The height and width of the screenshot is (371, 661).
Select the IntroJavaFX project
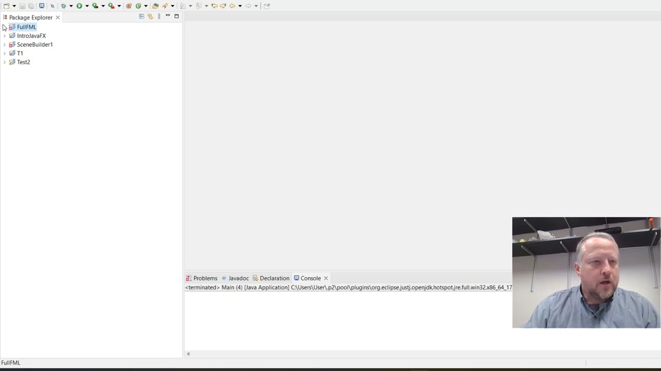(x=31, y=36)
